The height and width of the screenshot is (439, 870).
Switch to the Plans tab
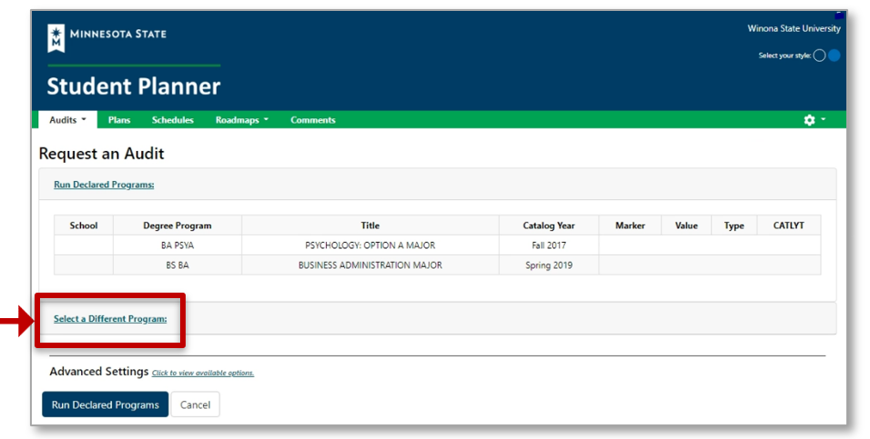[x=119, y=120]
